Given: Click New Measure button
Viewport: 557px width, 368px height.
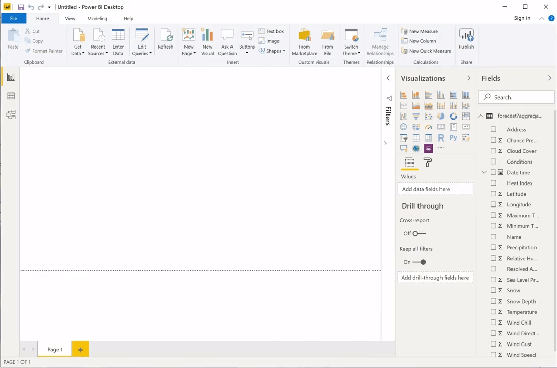Looking at the screenshot, I should [420, 31].
